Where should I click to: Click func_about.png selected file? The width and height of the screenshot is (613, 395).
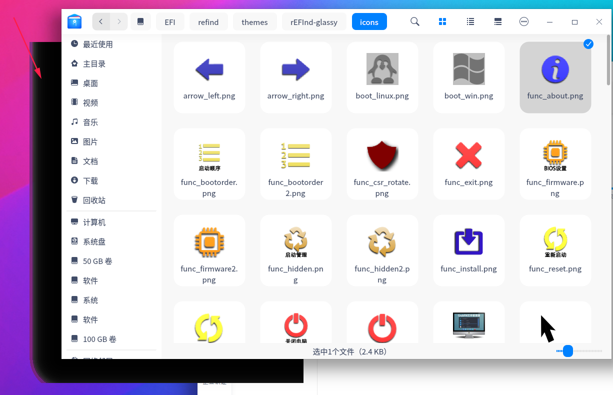pos(555,77)
